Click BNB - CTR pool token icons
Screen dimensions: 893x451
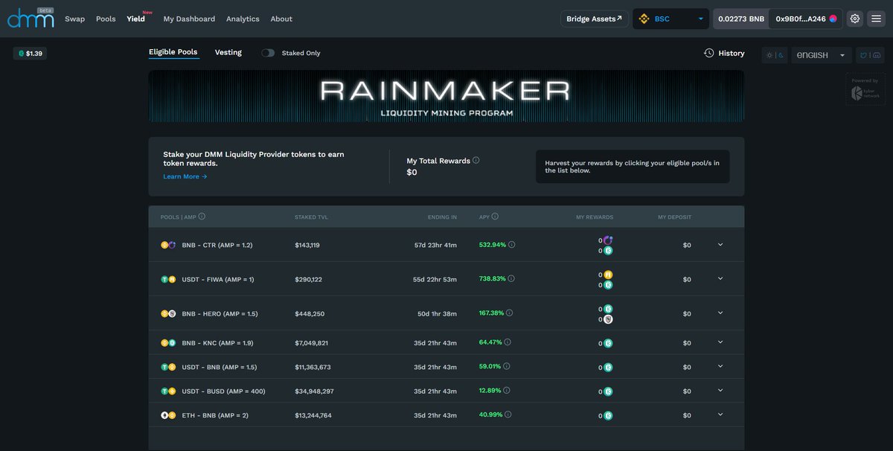[x=168, y=245]
